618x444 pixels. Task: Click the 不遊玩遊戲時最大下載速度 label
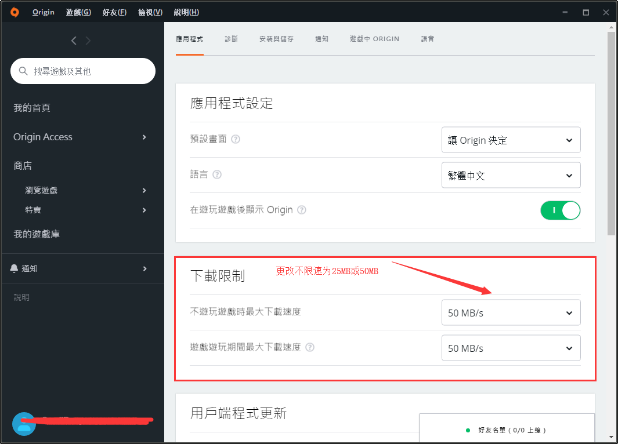(245, 312)
